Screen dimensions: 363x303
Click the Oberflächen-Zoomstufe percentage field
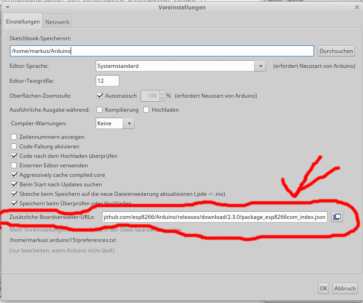click(x=150, y=96)
